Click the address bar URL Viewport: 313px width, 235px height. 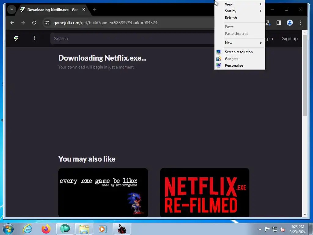(105, 23)
